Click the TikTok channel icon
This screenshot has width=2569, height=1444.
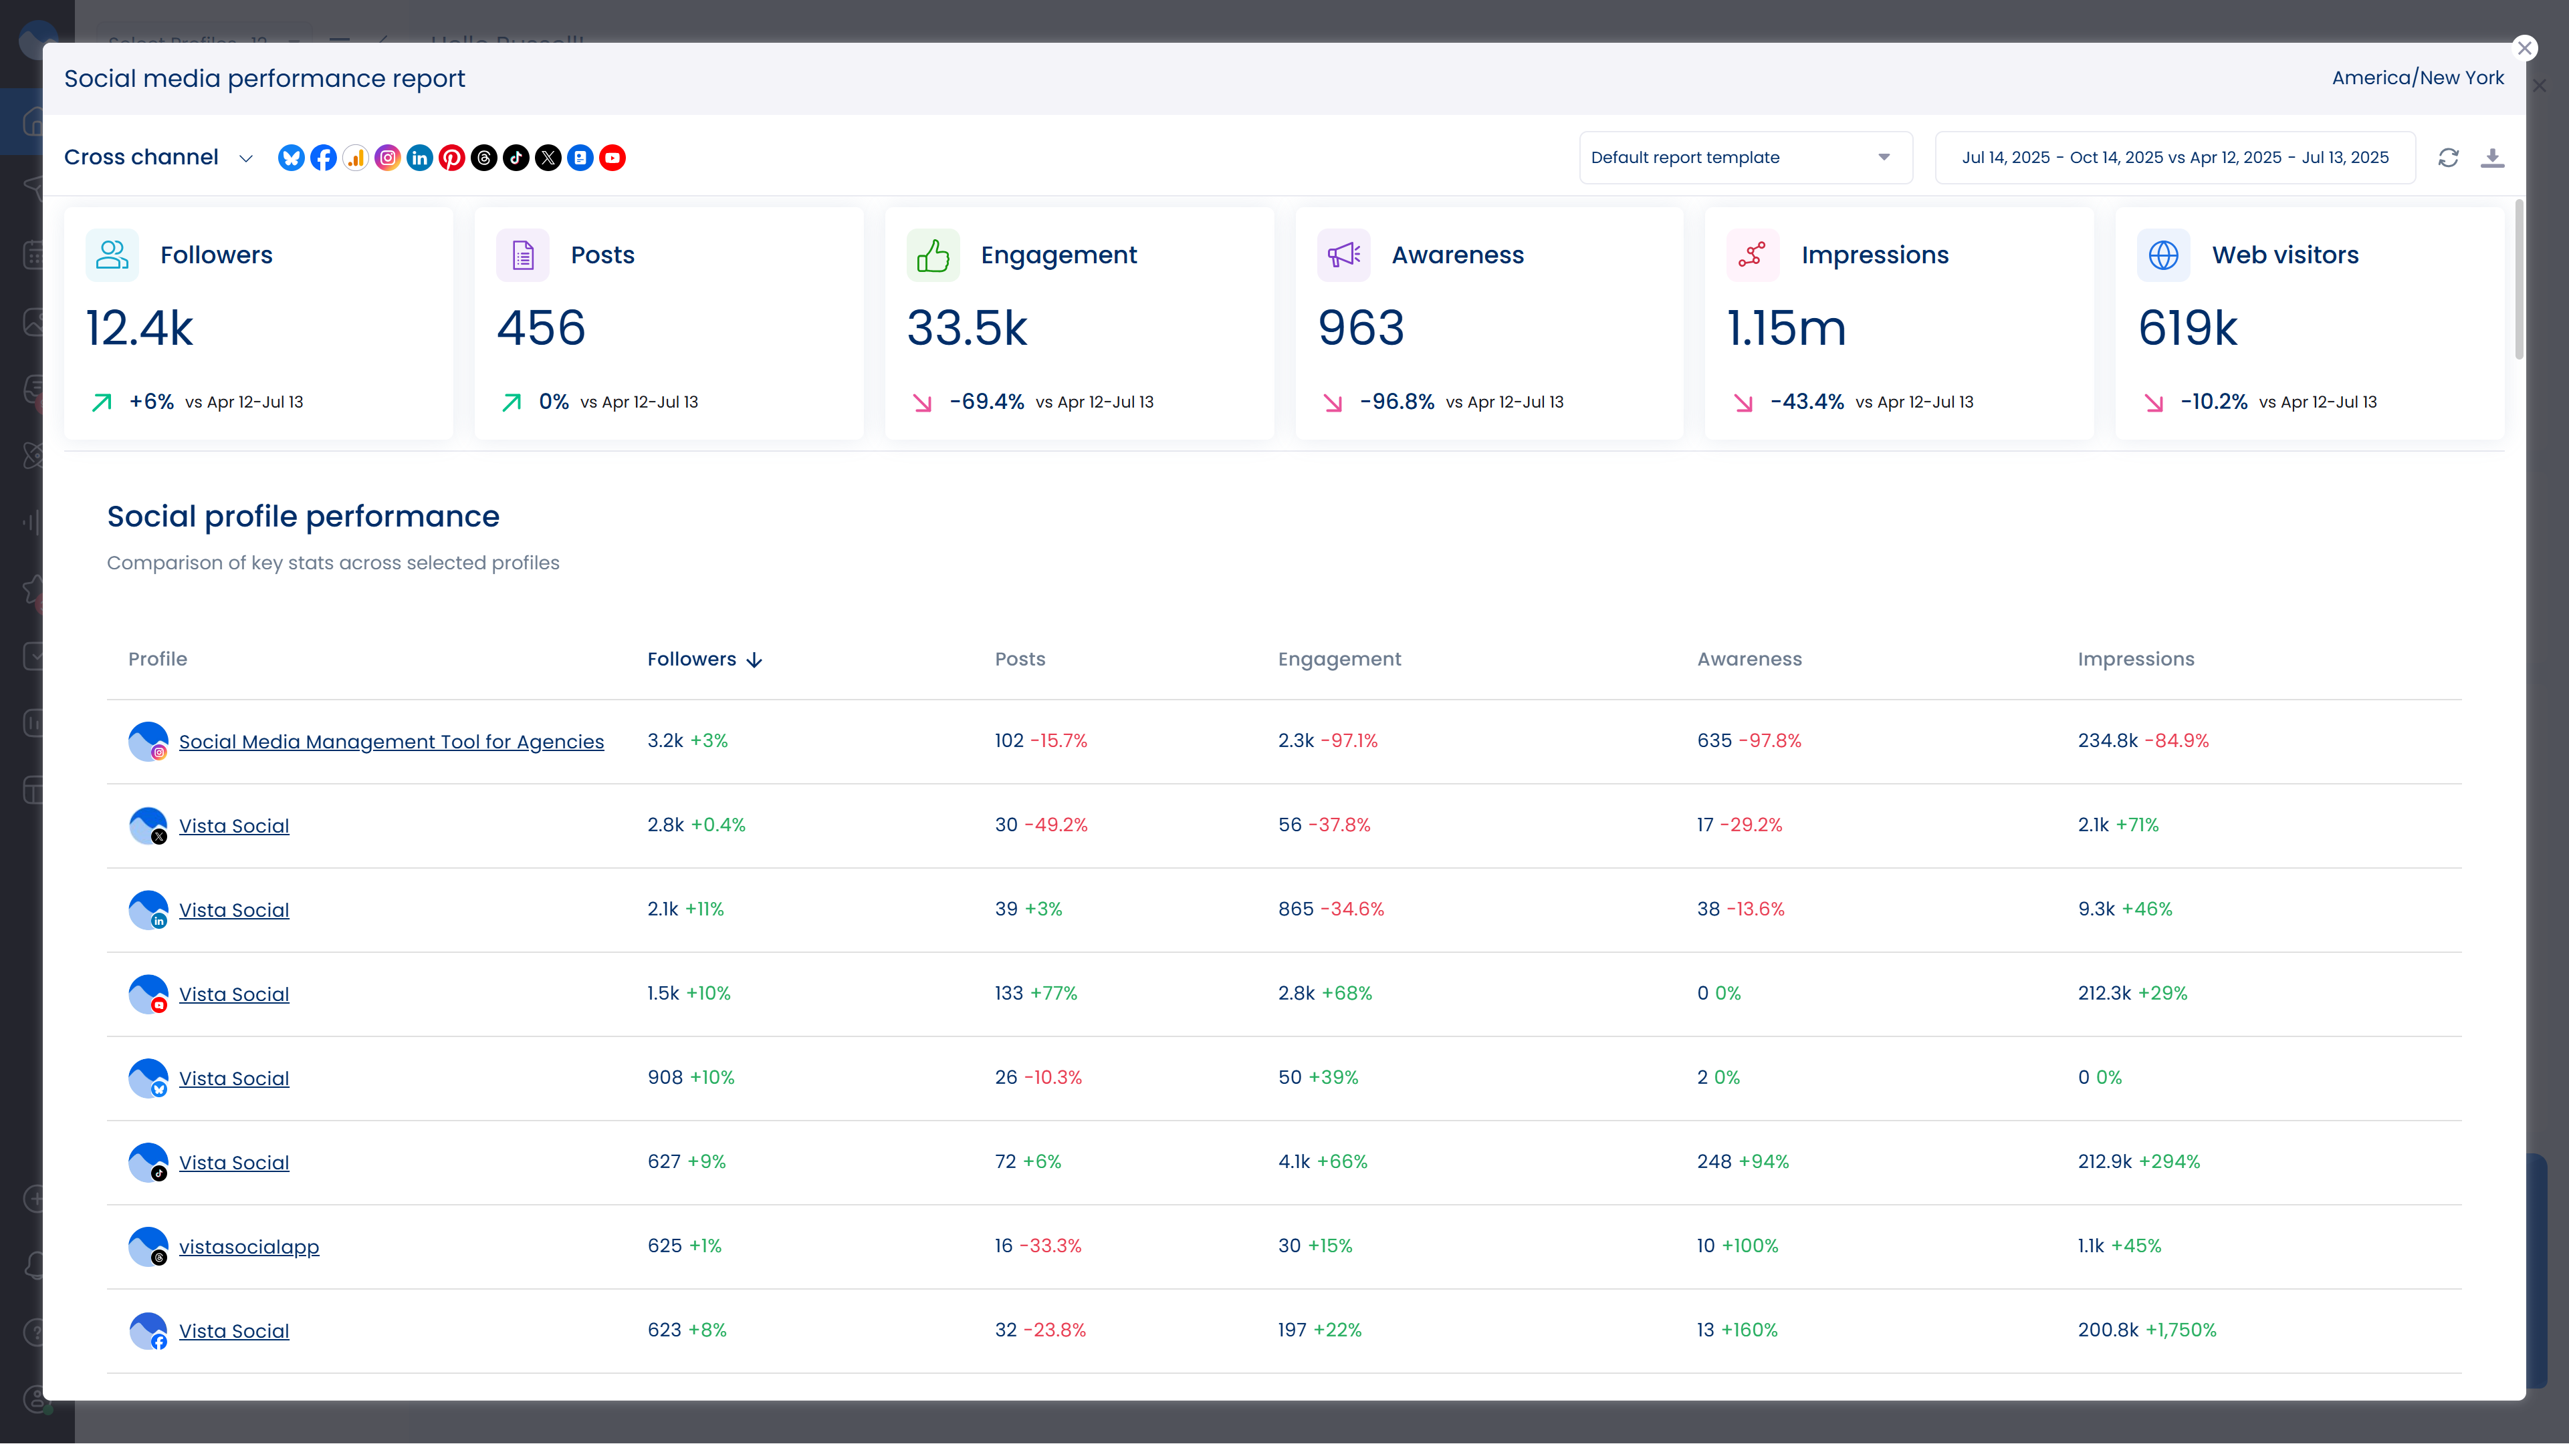coord(516,158)
